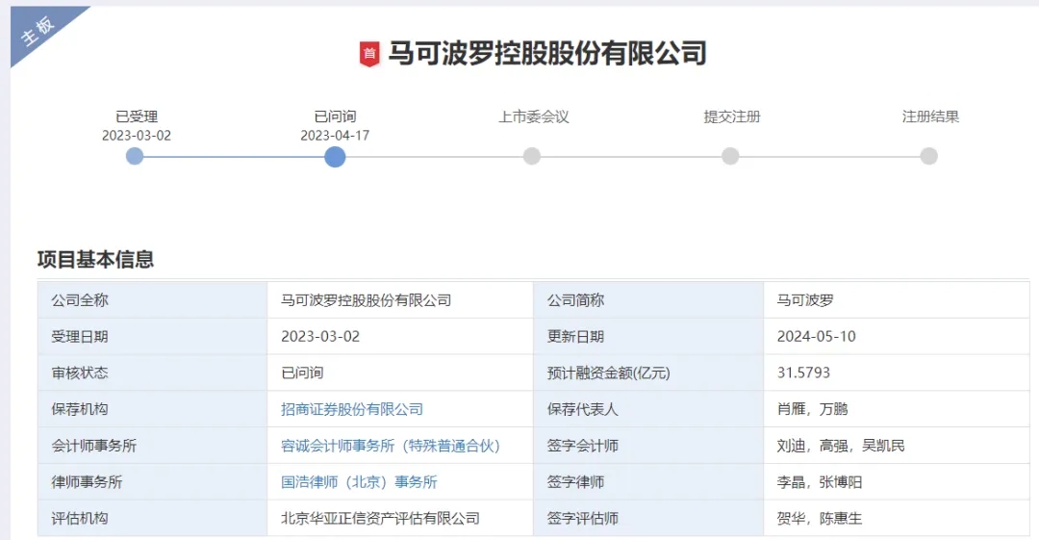Click the update date 2024-05-10
Viewport: 1039px width, 540px height.
(x=817, y=337)
